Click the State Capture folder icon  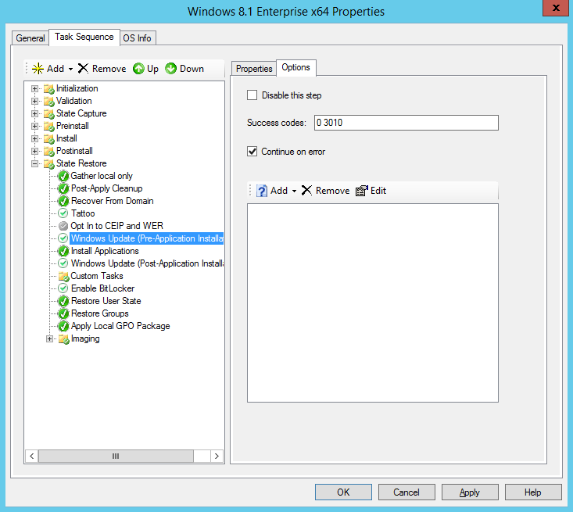(49, 113)
